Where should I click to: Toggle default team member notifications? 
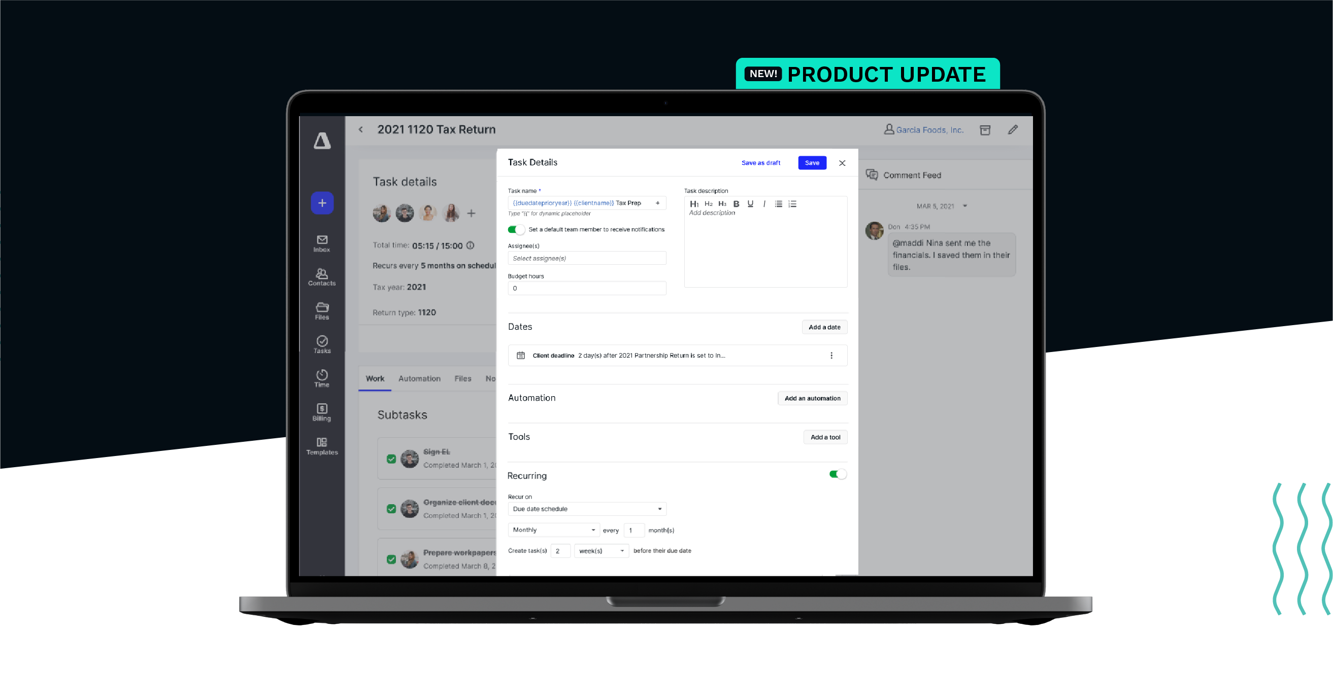click(515, 229)
